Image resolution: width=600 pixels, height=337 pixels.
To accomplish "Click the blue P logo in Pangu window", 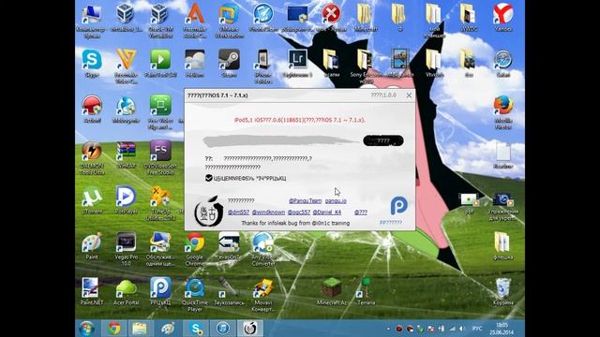I will click(398, 205).
